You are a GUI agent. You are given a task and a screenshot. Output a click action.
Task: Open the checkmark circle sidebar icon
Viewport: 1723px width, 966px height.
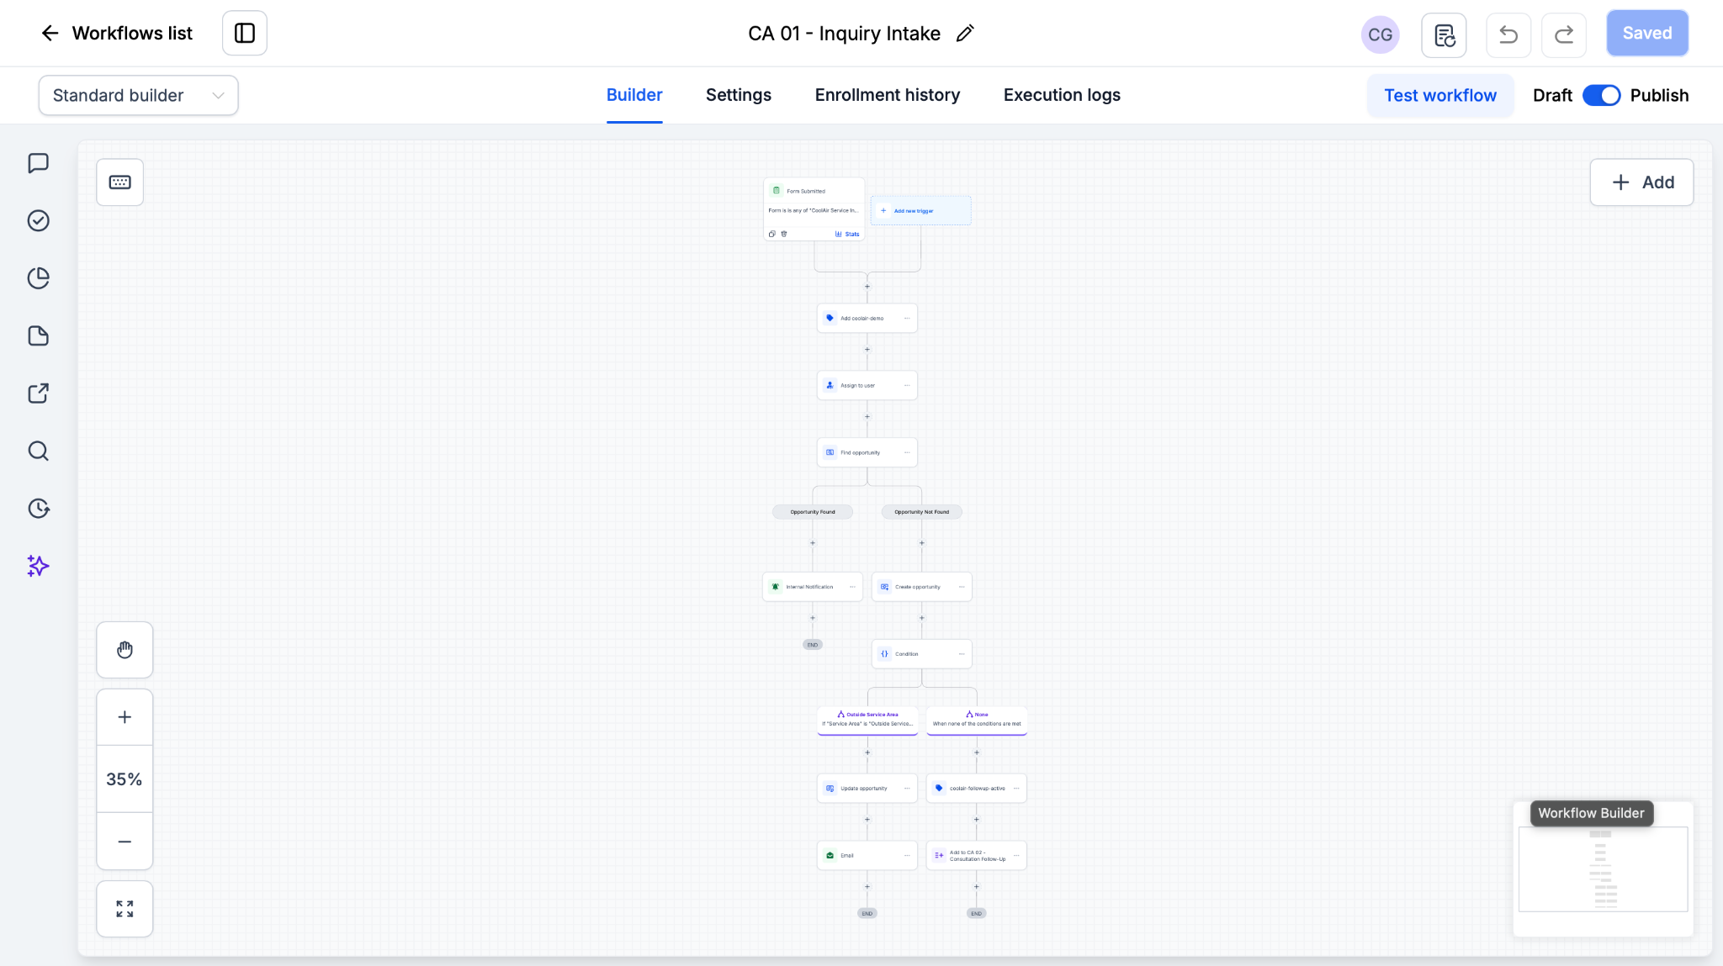pos(39,220)
